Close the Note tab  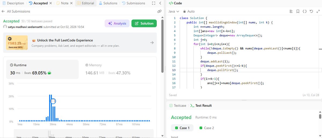tap(71, 3)
